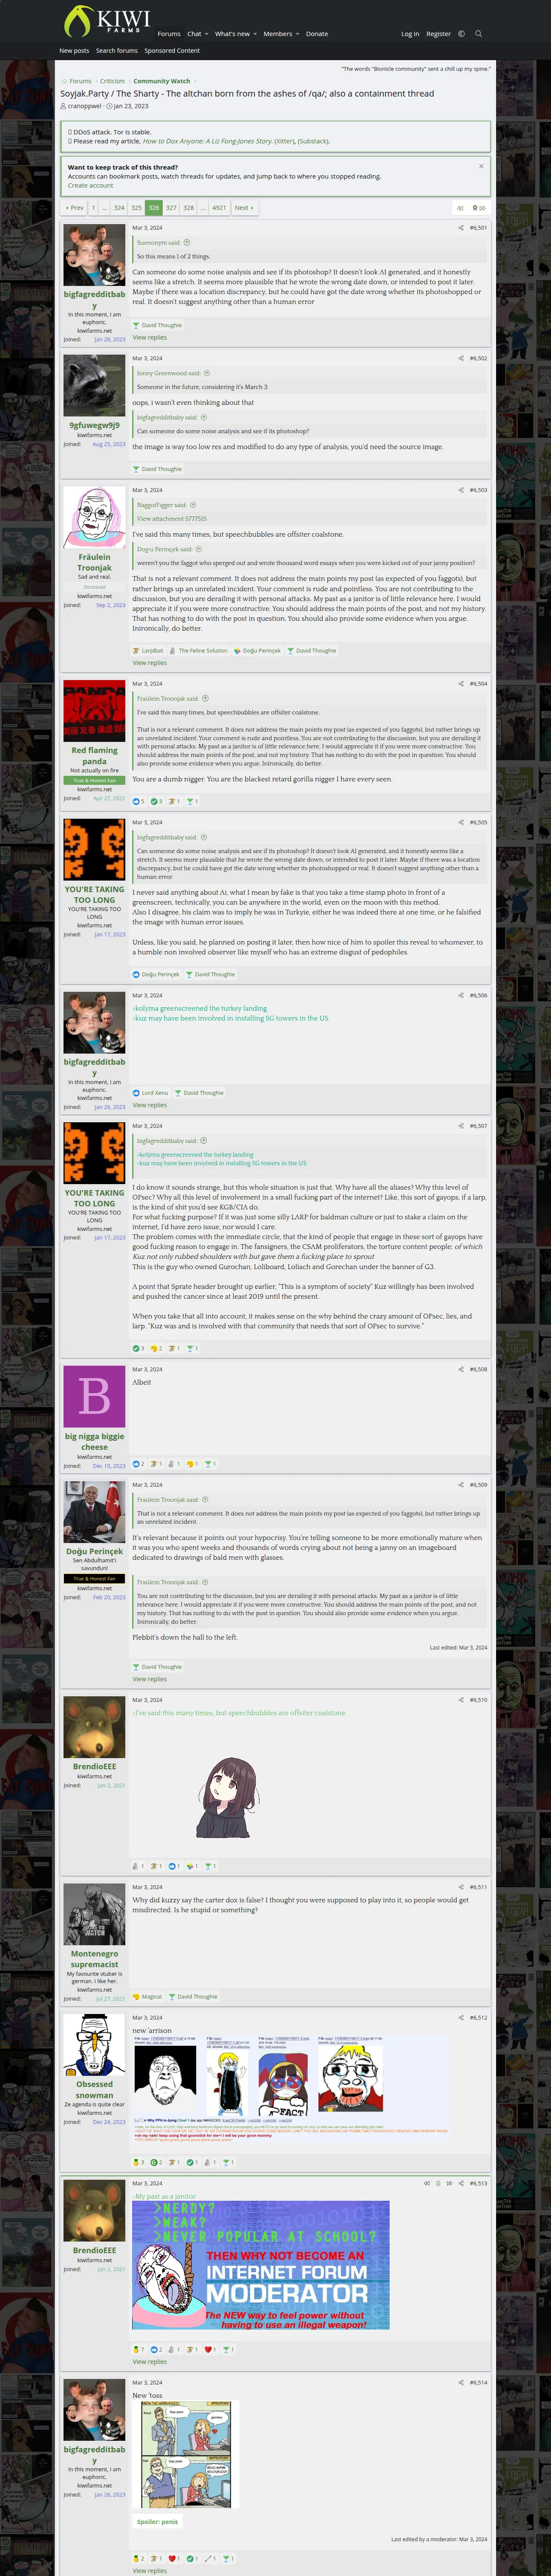The width and height of the screenshot is (551, 2576).
Task: Open the Criticism breadcrumb
Action: point(112,81)
